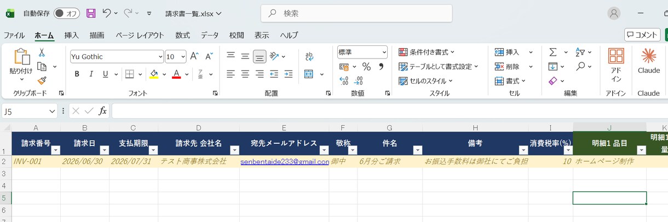Select cell containing INV-001
668x222 pixels.
(x=36, y=162)
